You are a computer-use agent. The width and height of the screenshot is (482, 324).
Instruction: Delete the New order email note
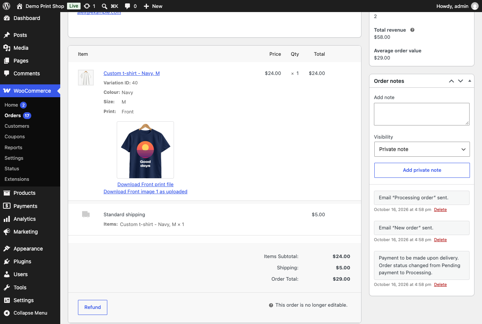(x=440, y=240)
